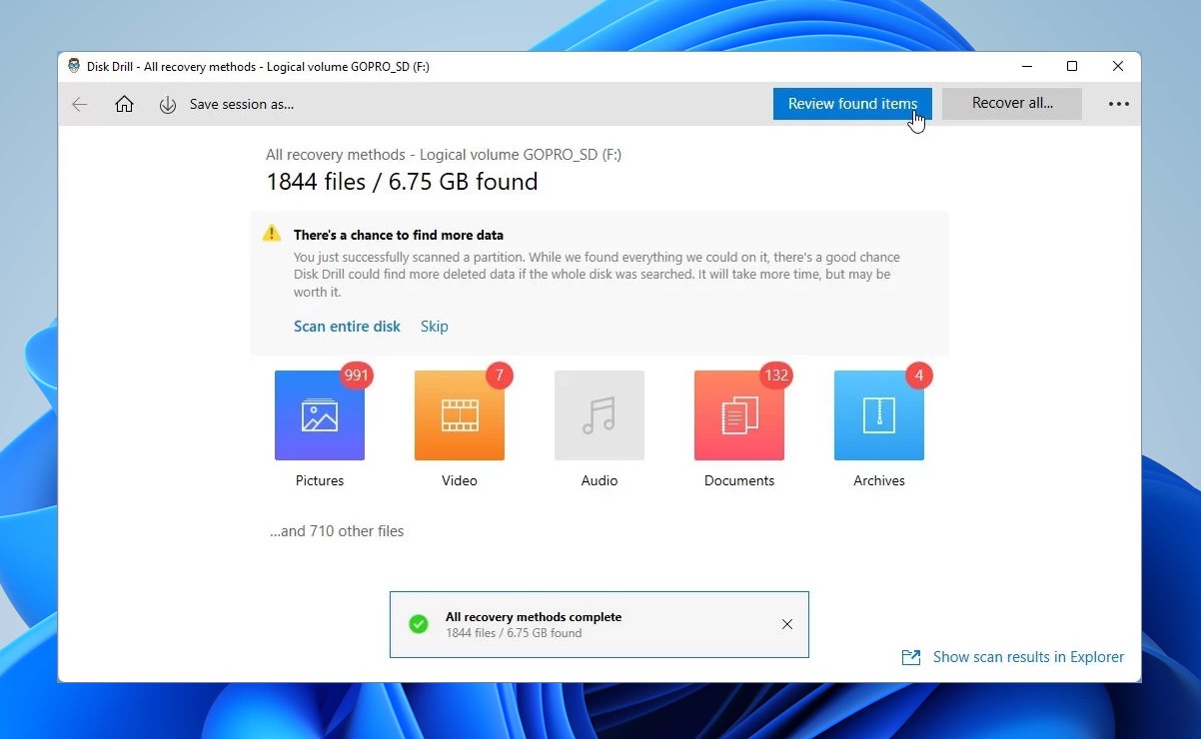The width and height of the screenshot is (1201, 739).
Task: Click the Recover all button
Action: point(1012,104)
